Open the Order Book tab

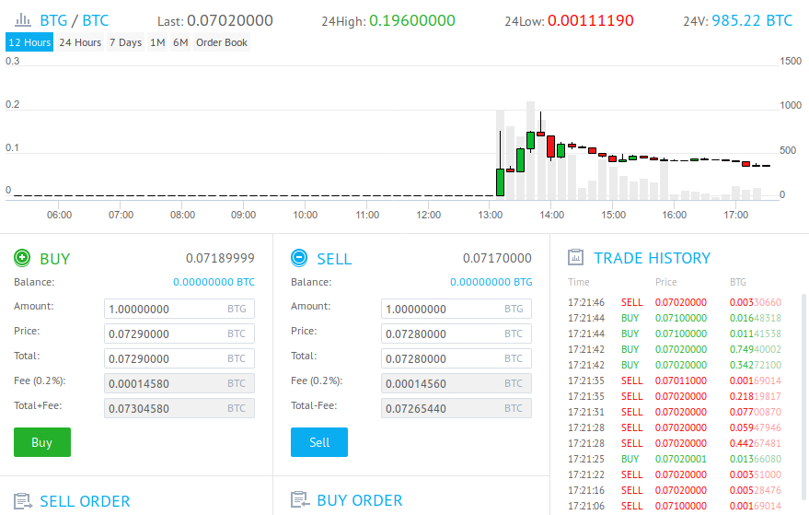[x=221, y=42]
